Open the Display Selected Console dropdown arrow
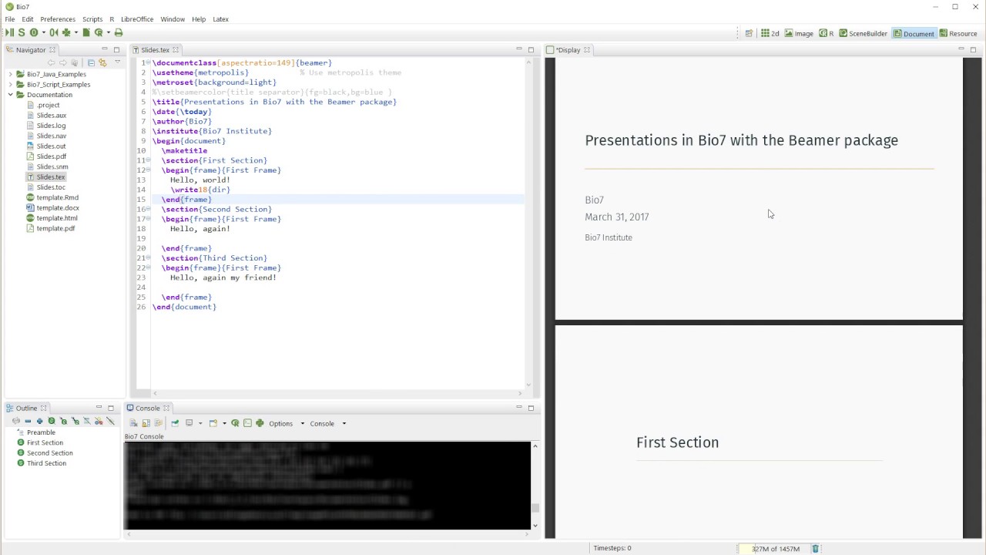 [x=200, y=423]
